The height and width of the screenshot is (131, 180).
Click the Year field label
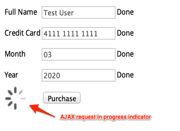11,75
